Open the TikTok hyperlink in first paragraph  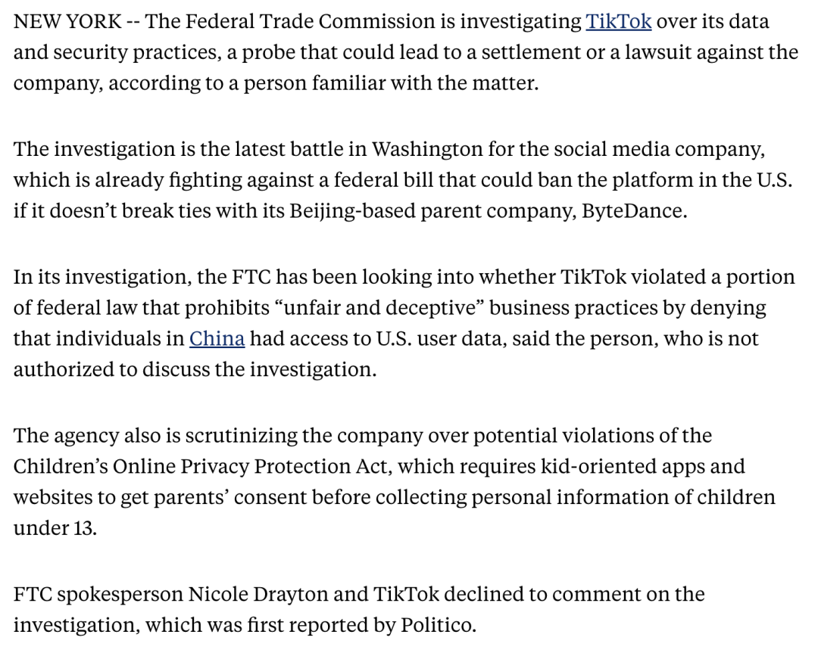click(618, 21)
